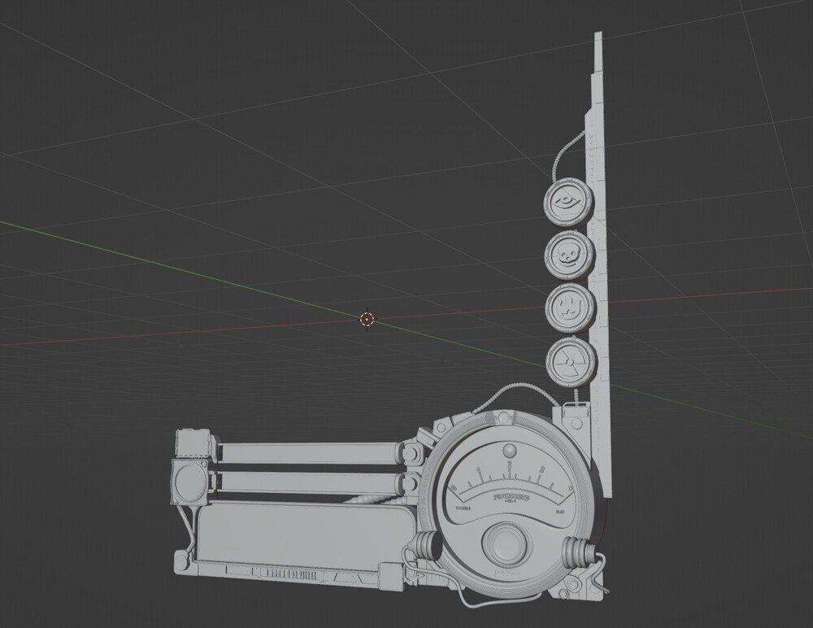This screenshot has width=813, height=628.
Task: Select the small cube at top-left of tubes
Action: point(194,443)
